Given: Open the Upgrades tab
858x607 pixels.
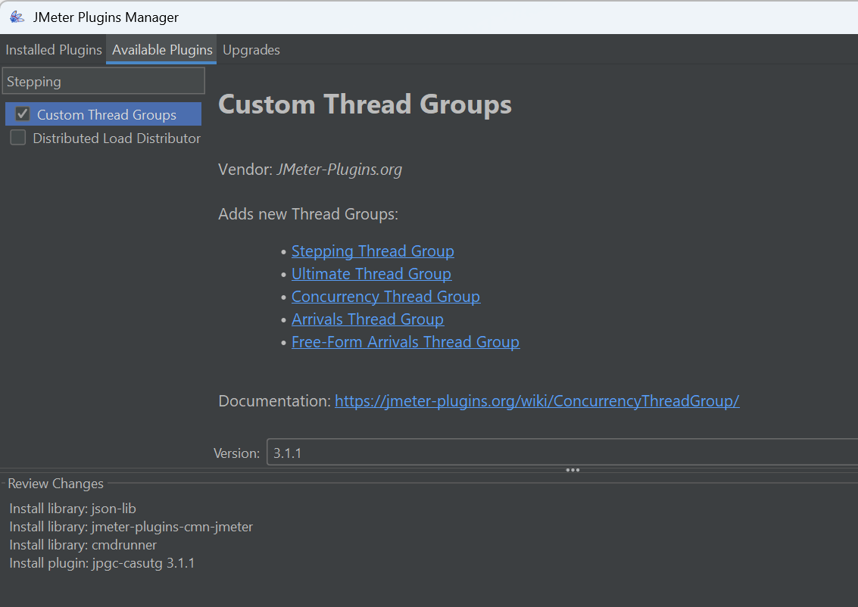Looking at the screenshot, I should click(251, 50).
